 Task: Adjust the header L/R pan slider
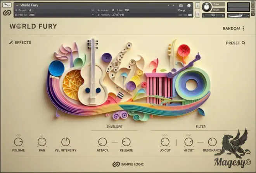click(213, 16)
